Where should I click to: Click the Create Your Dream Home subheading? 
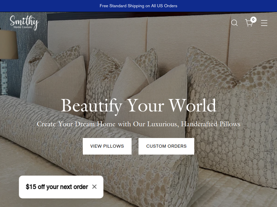(138, 124)
